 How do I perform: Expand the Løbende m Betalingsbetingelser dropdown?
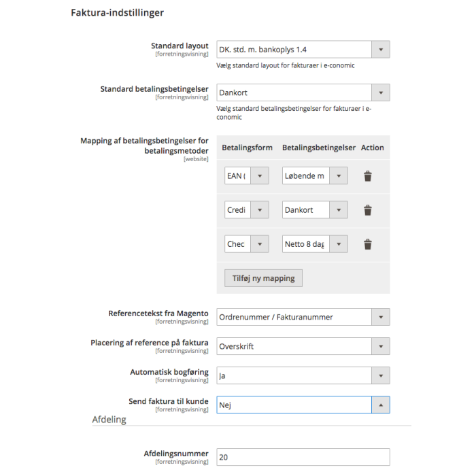click(x=315, y=175)
